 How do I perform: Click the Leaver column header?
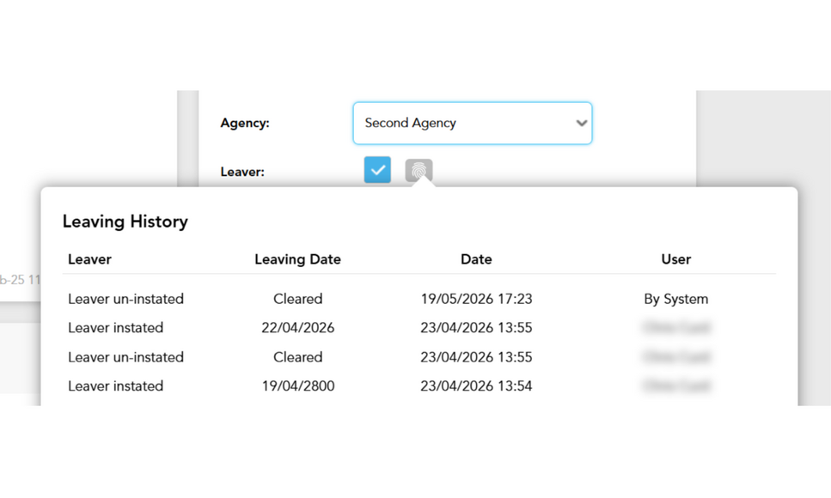pyautogui.click(x=89, y=259)
